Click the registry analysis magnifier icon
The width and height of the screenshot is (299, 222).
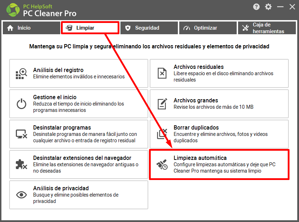[21, 73]
